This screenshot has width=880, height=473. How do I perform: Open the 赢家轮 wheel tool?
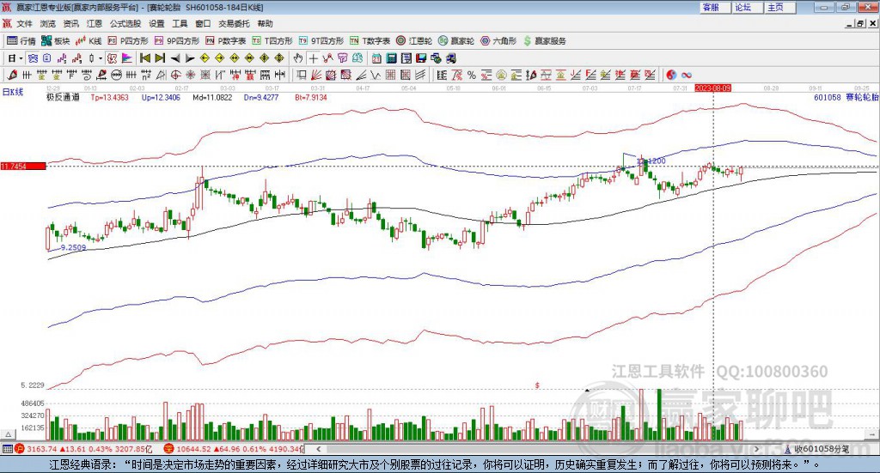[456, 41]
